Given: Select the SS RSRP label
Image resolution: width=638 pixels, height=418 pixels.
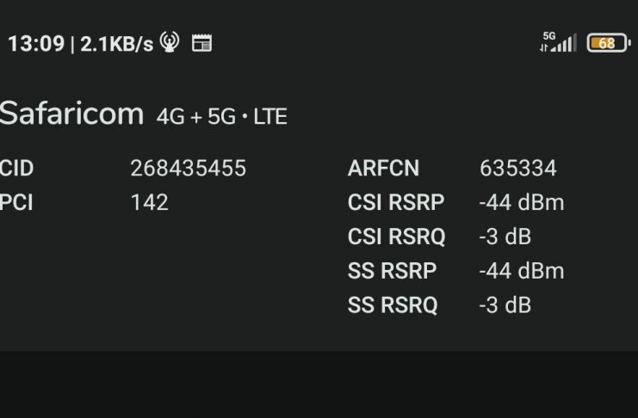Looking at the screenshot, I should 393,271.
